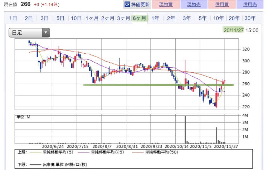Open the 信用買 order link
This screenshot has width=268, height=170.
(x=222, y=4)
